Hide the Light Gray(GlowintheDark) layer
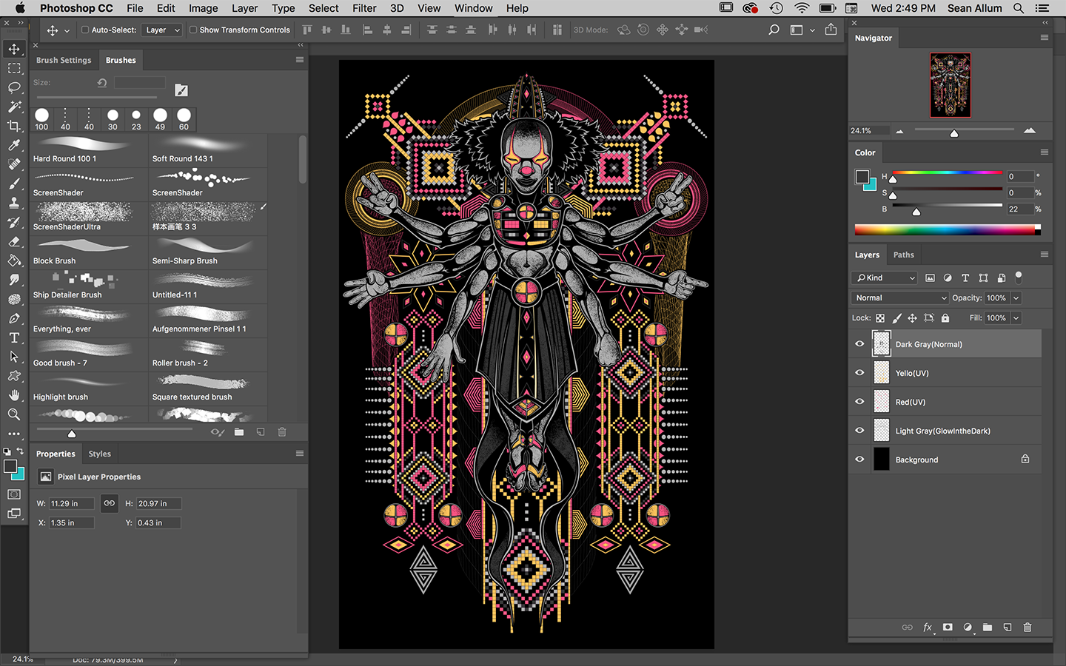1066x666 pixels. pos(859,431)
